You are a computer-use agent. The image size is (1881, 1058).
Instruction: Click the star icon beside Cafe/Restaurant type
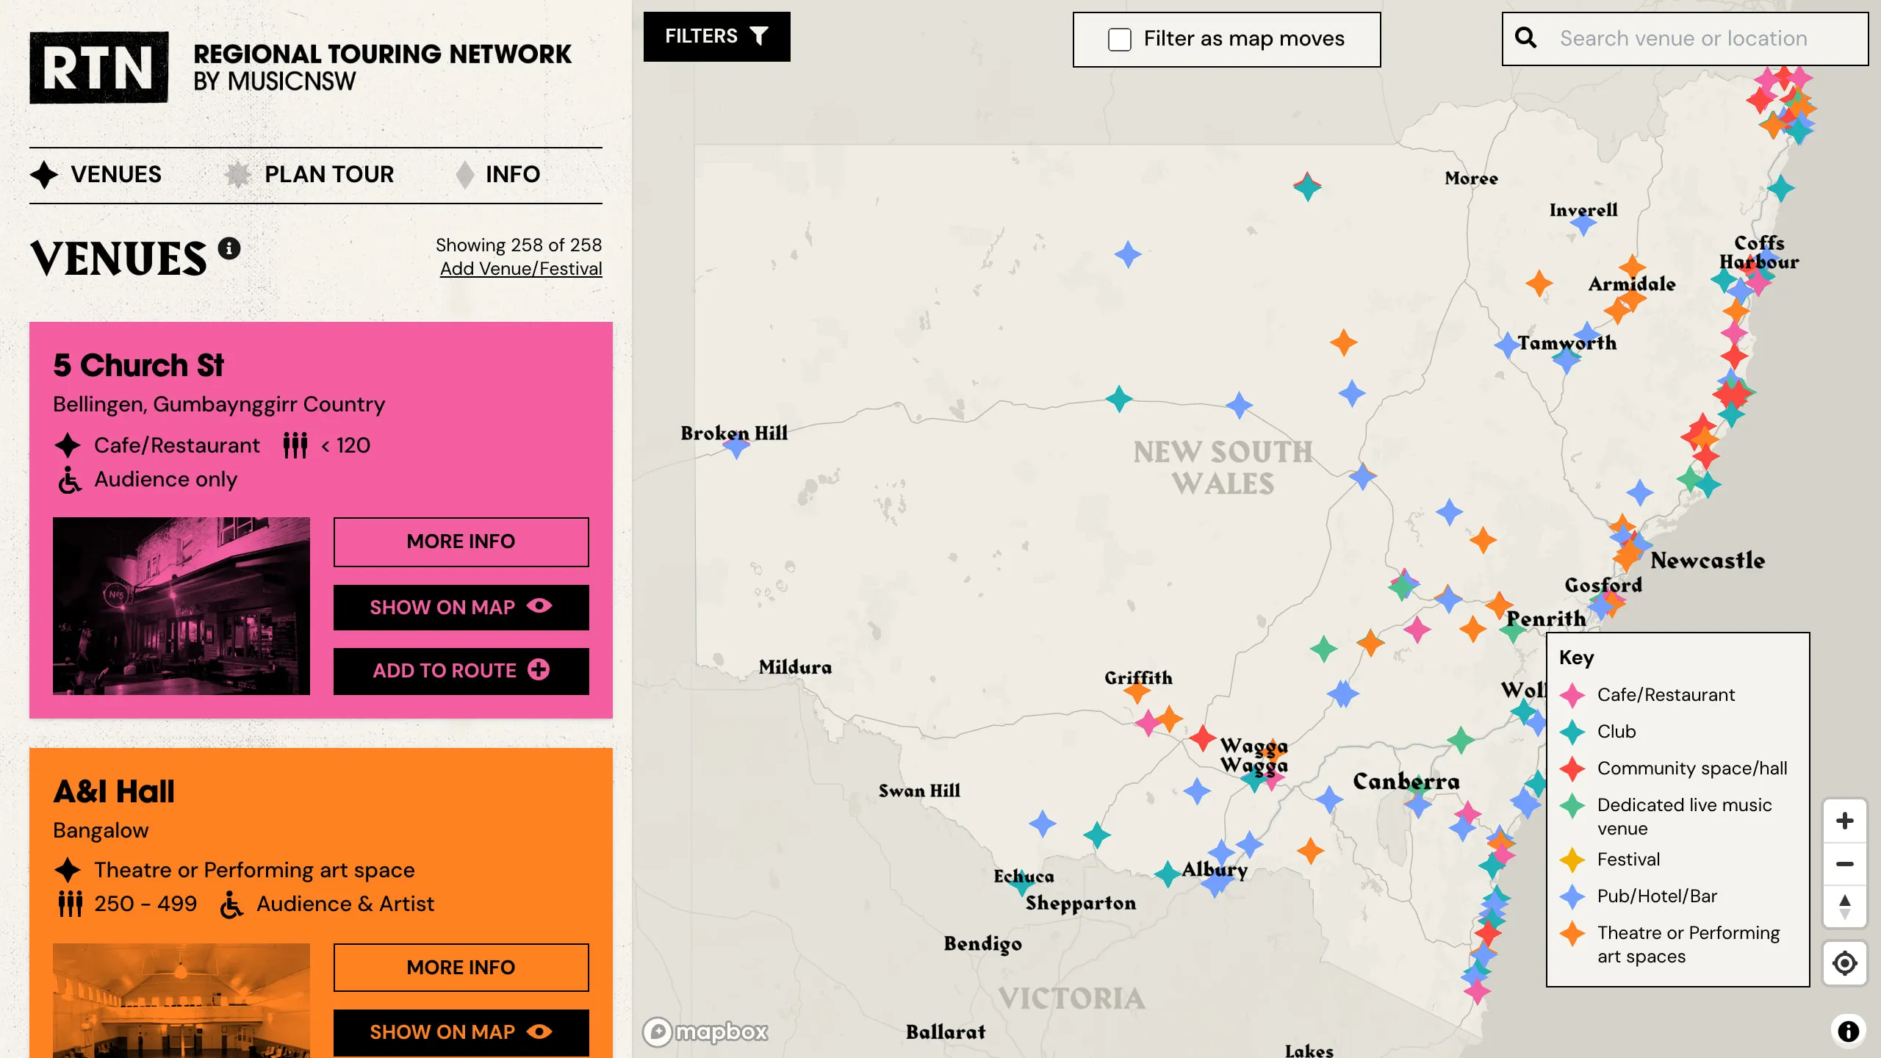(x=68, y=445)
